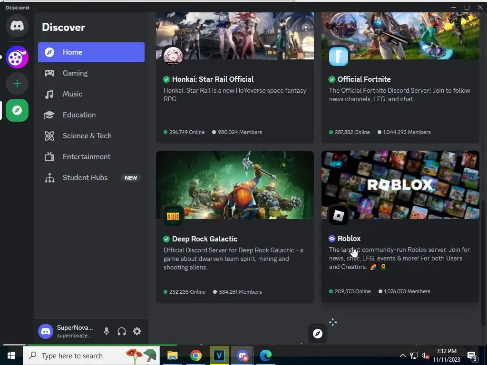Screen dimensions: 487x365
Task: Click the NEW badge on Student Hubs
Action: pyautogui.click(x=131, y=178)
